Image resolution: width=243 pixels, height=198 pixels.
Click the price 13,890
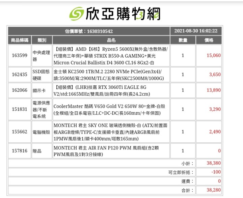pos(214,90)
